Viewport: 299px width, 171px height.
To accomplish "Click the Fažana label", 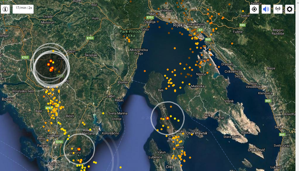I will click(x=43, y=145).
